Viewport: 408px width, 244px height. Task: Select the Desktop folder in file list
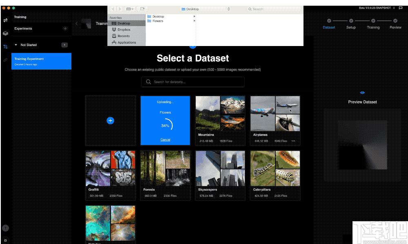[158, 16]
